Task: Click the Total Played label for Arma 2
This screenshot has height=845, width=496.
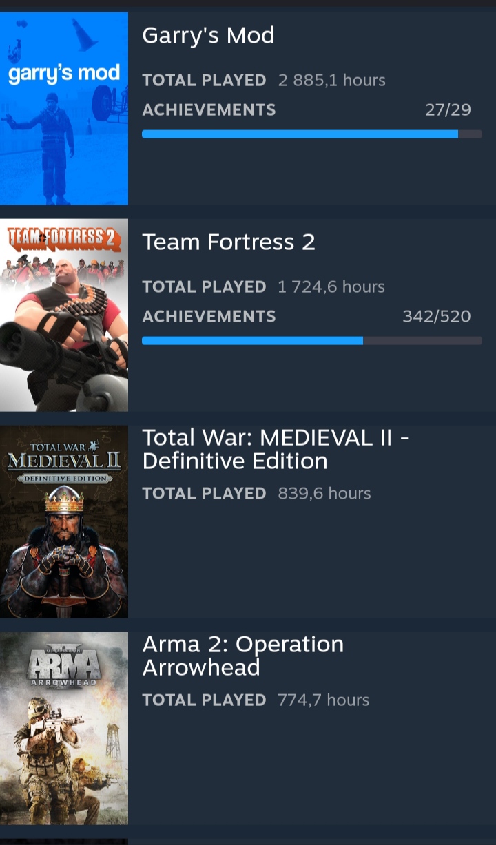Action: [x=204, y=700]
